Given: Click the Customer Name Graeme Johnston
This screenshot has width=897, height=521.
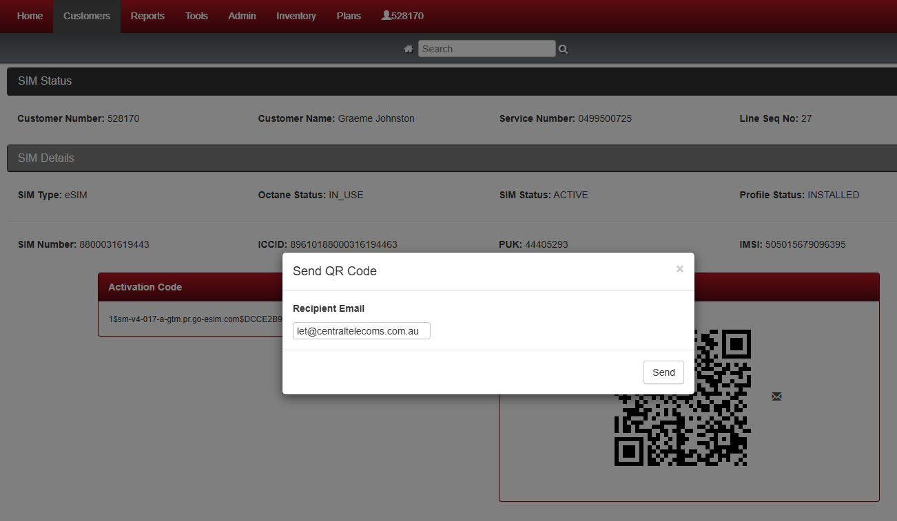Looking at the screenshot, I should pos(376,118).
